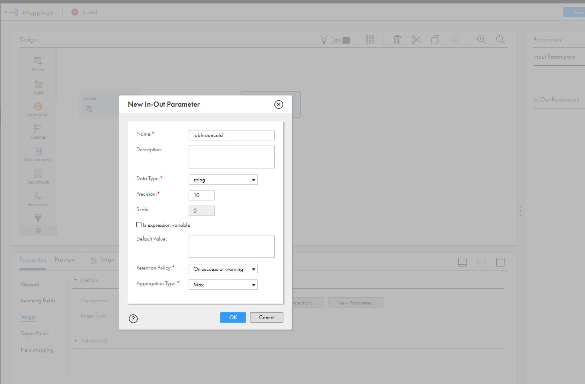This screenshot has height=384, width=585.
Task: Open the General properties section
Action: [30, 285]
